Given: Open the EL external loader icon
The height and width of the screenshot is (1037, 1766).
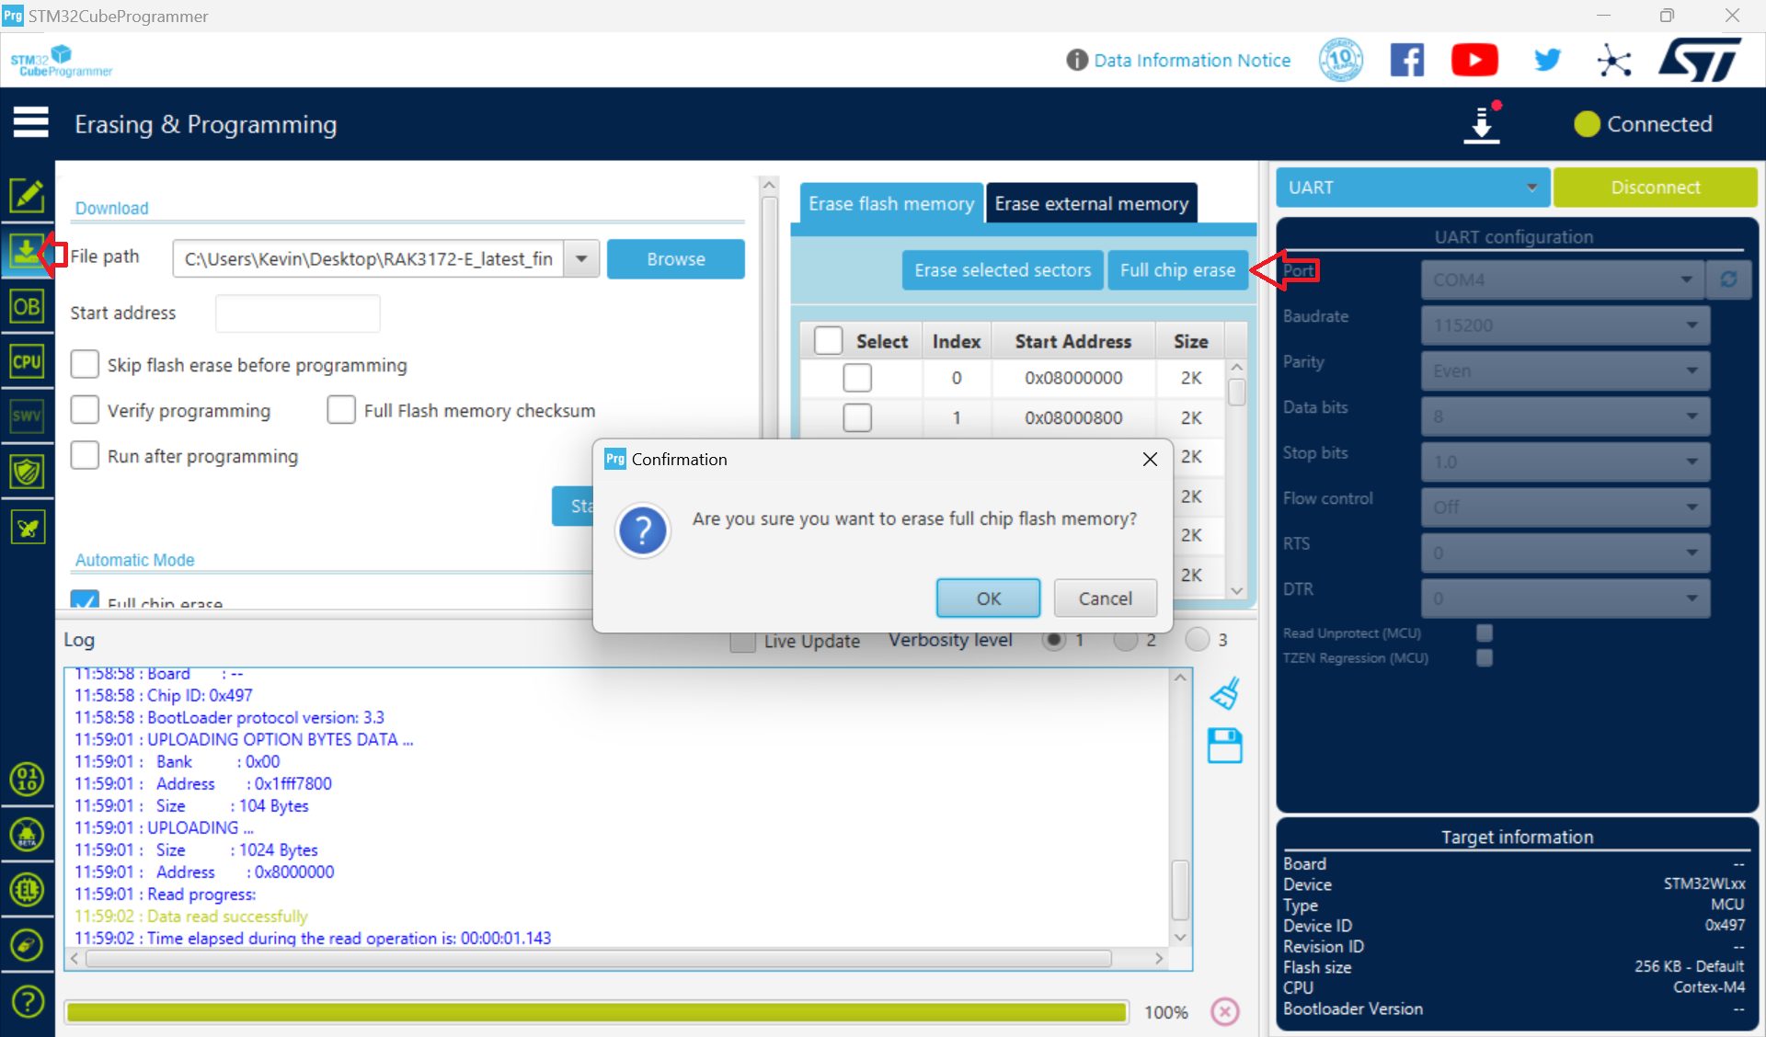Looking at the screenshot, I should click(27, 890).
